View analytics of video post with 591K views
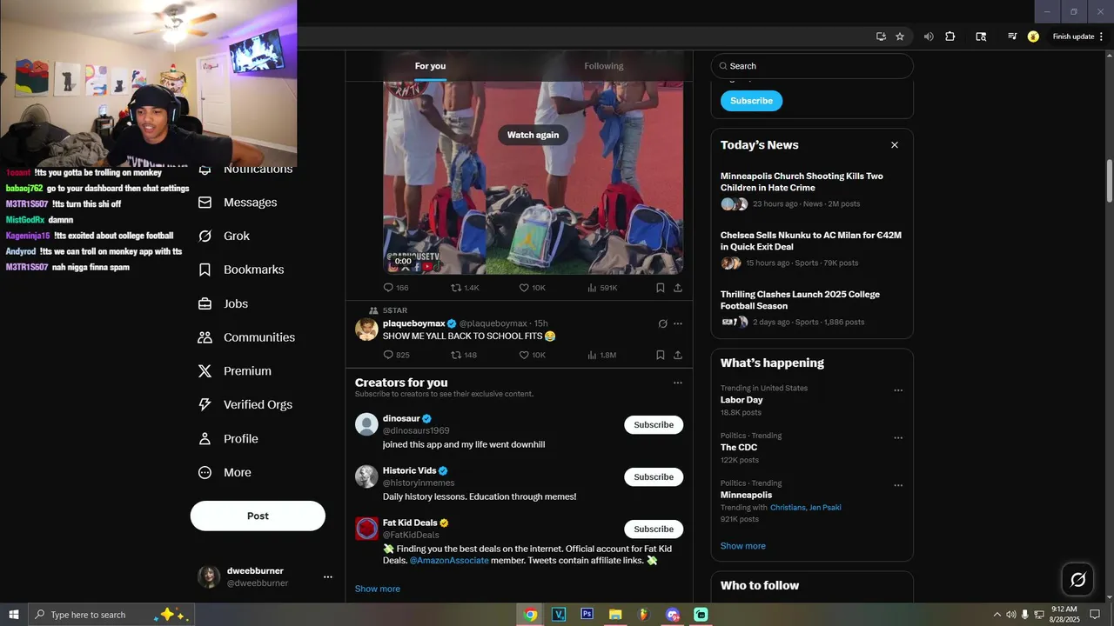The image size is (1114, 626). 602,288
